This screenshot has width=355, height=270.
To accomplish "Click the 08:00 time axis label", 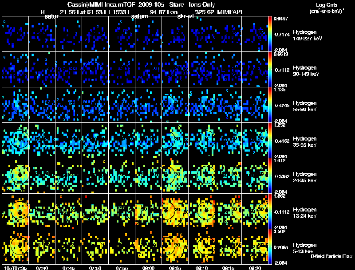I will pos(148,268).
